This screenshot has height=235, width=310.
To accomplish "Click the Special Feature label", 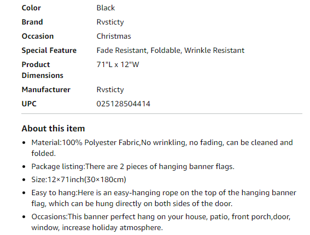I will pos(49,51).
